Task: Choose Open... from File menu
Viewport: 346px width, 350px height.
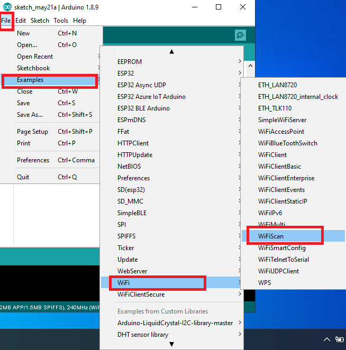Action: coord(50,45)
